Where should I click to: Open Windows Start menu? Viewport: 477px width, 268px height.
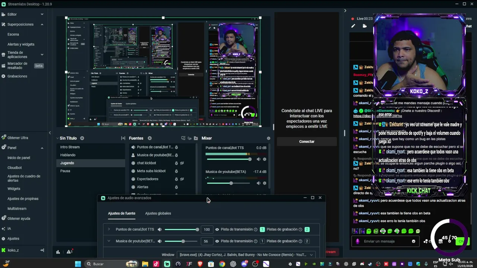coord(78,264)
